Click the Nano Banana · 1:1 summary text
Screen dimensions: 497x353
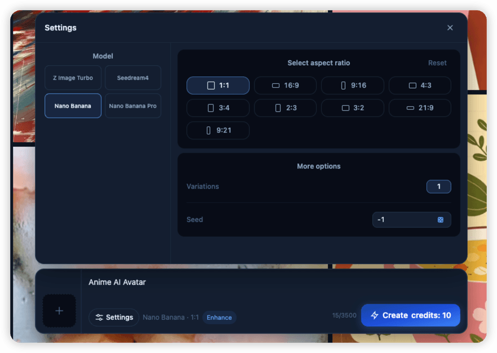tap(171, 317)
